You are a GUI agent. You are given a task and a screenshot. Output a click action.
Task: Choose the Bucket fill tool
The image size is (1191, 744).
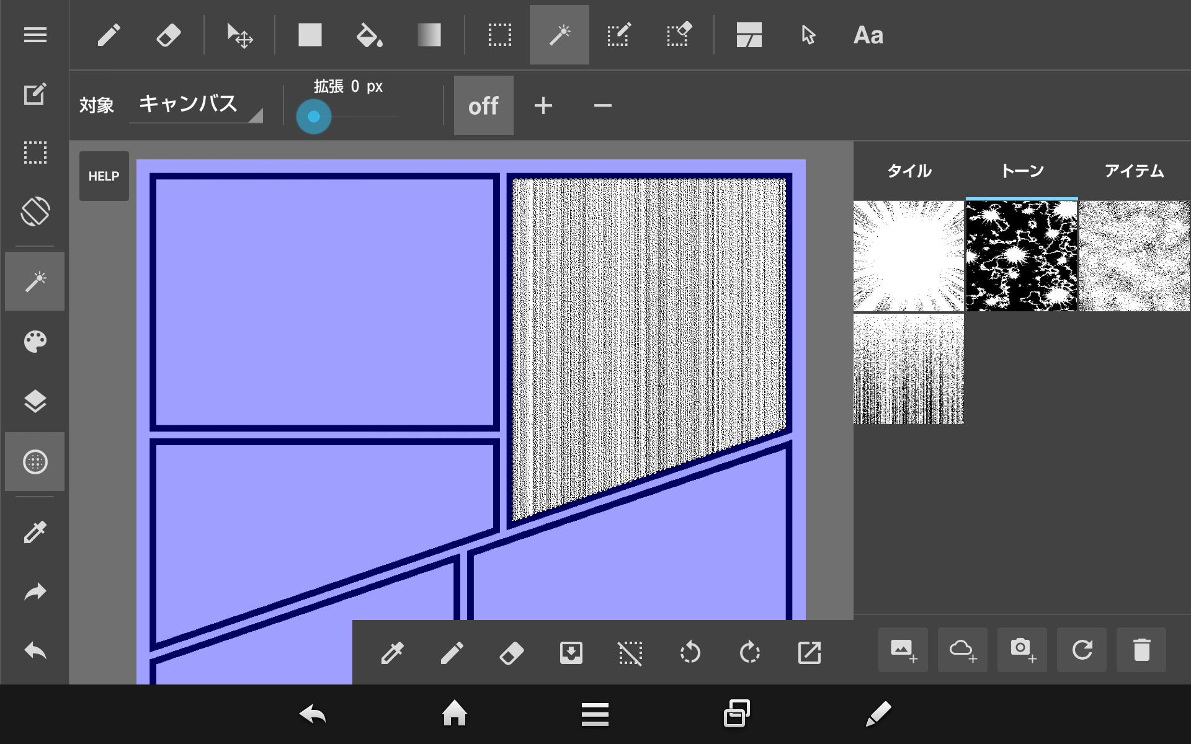point(369,35)
